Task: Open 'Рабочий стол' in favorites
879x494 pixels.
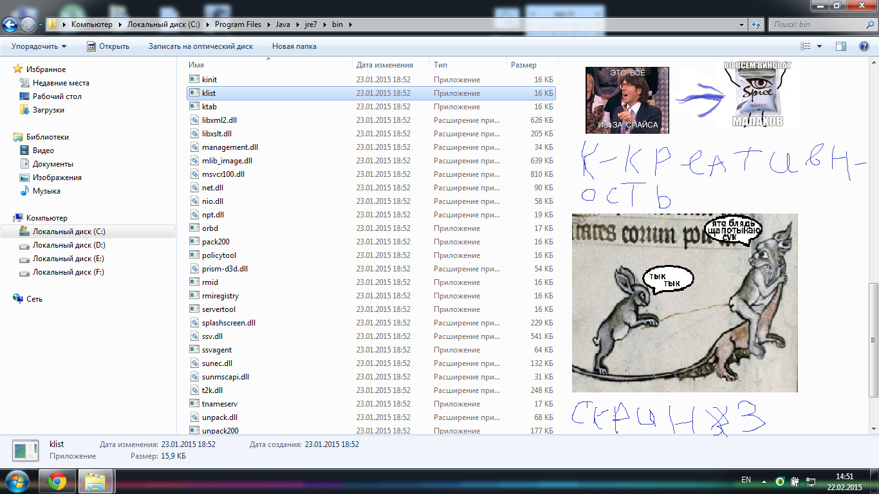Action: [x=57, y=96]
